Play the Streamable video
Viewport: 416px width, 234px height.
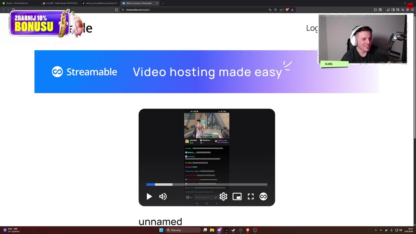tap(149, 196)
